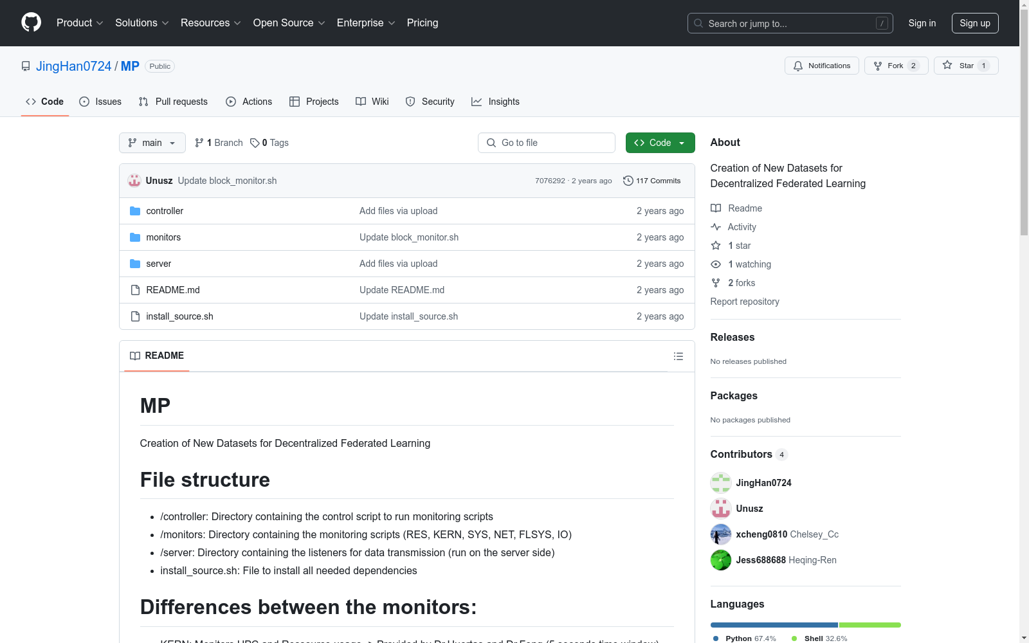Click Unusz contributor avatar
Image resolution: width=1029 pixels, height=643 pixels.
point(721,509)
